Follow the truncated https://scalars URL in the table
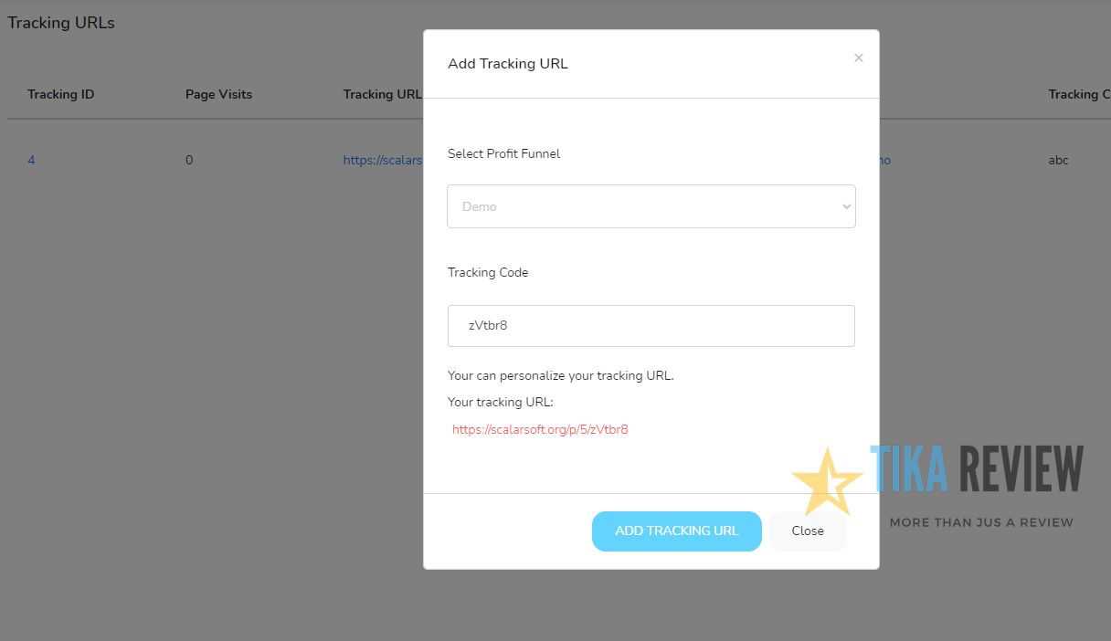1111x641 pixels. 382,160
